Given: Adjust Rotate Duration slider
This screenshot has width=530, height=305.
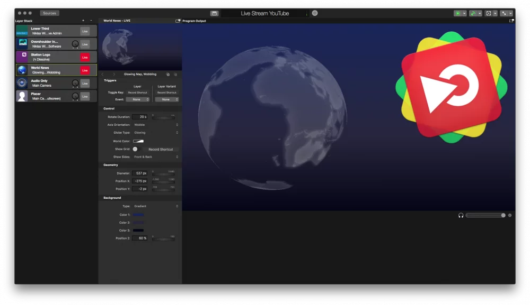Looking at the screenshot, I should (163, 118).
